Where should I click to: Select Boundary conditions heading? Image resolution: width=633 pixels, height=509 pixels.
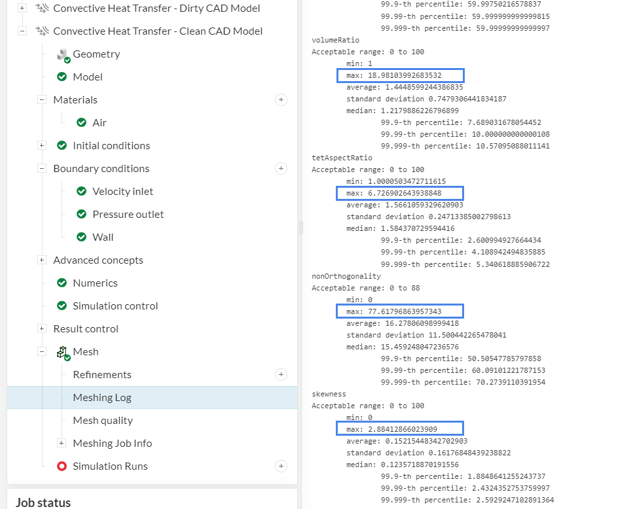(x=101, y=169)
